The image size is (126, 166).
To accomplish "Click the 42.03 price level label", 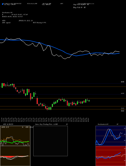I will pyautogui.click(x=122, y=93).
